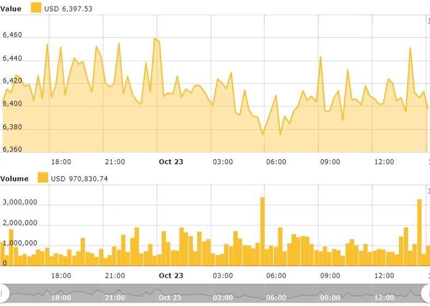Click the 06:00 label under the value chart
This screenshot has height=306, width=430.
point(276,161)
